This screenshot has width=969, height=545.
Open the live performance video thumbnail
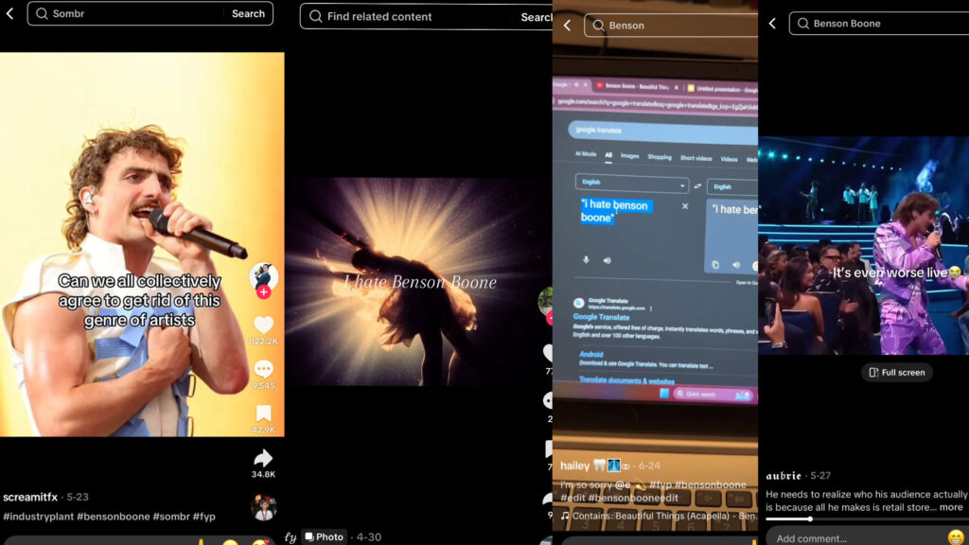click(863, 246)
